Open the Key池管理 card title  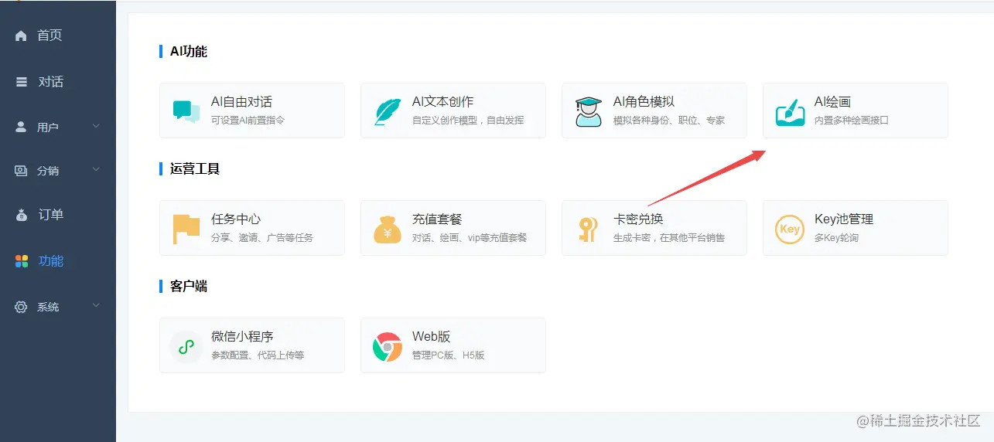point(844,219)
